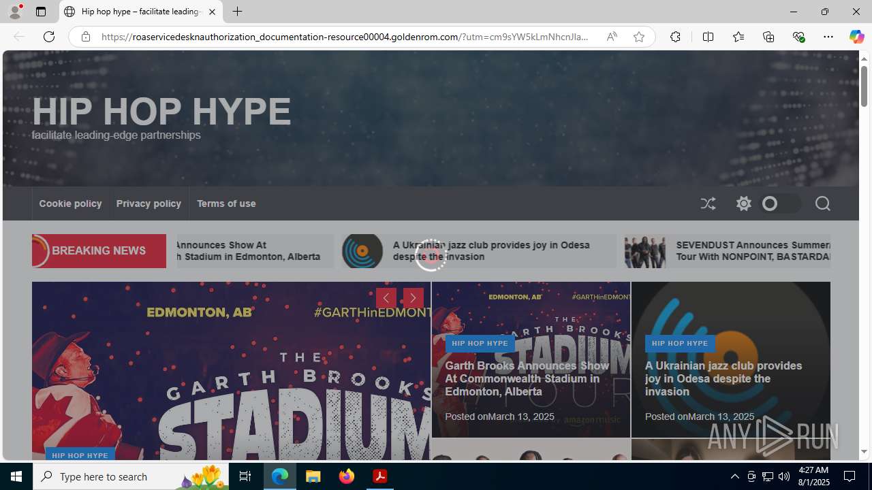Click the random post shuffle icon
The width and height of the screenshot is (872, 490).
[x=708, y=203]
